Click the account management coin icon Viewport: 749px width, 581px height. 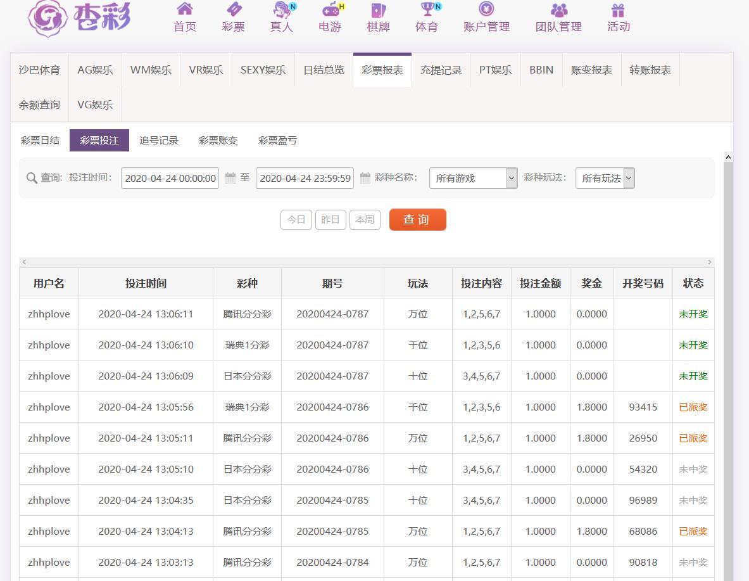(x=486, y=10)
